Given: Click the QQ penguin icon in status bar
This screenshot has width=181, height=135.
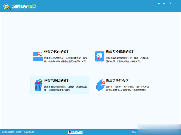Looking at the screenshot, I should click(x=70, y=132).
